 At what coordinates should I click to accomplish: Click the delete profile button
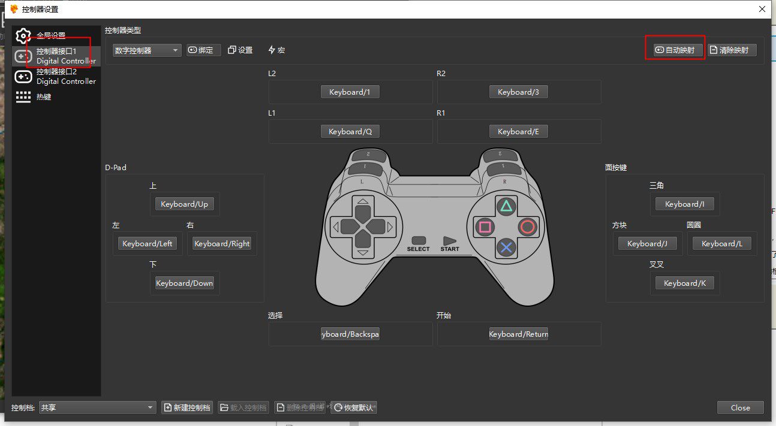[x=300, y=407]
